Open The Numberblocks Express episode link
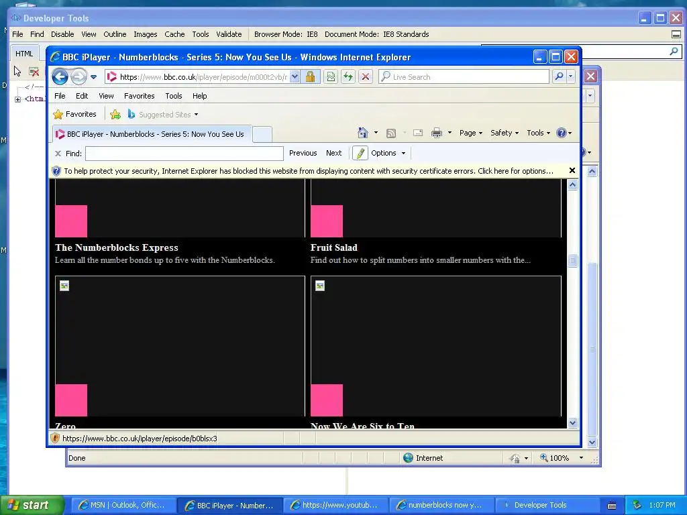This screenshot has width=687, height=515. 117,247
